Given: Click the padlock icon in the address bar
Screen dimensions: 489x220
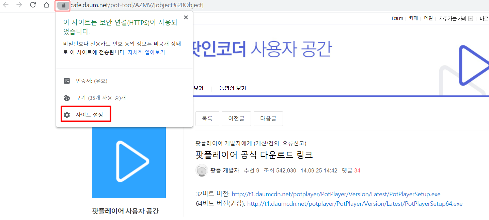Looking at the screenshot, I should (x=63, y=5).
